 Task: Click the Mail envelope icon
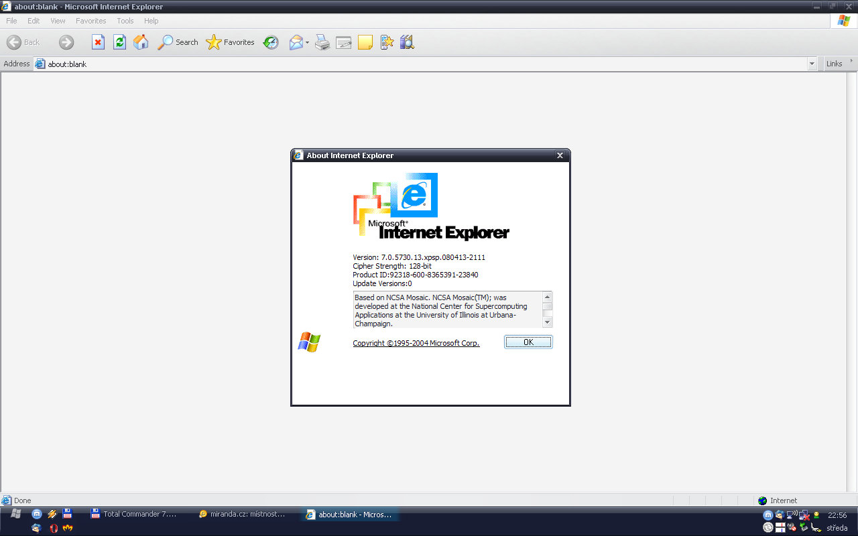tap(296, 42)
